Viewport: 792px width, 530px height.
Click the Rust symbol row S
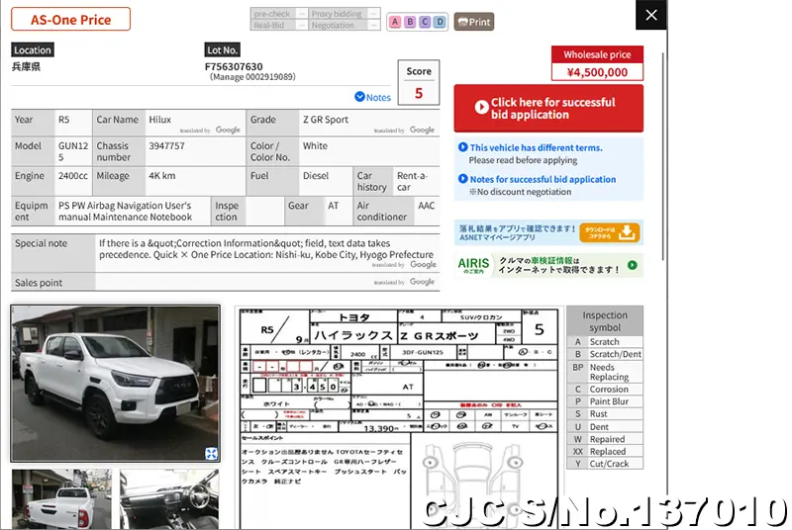click(605, 414)
